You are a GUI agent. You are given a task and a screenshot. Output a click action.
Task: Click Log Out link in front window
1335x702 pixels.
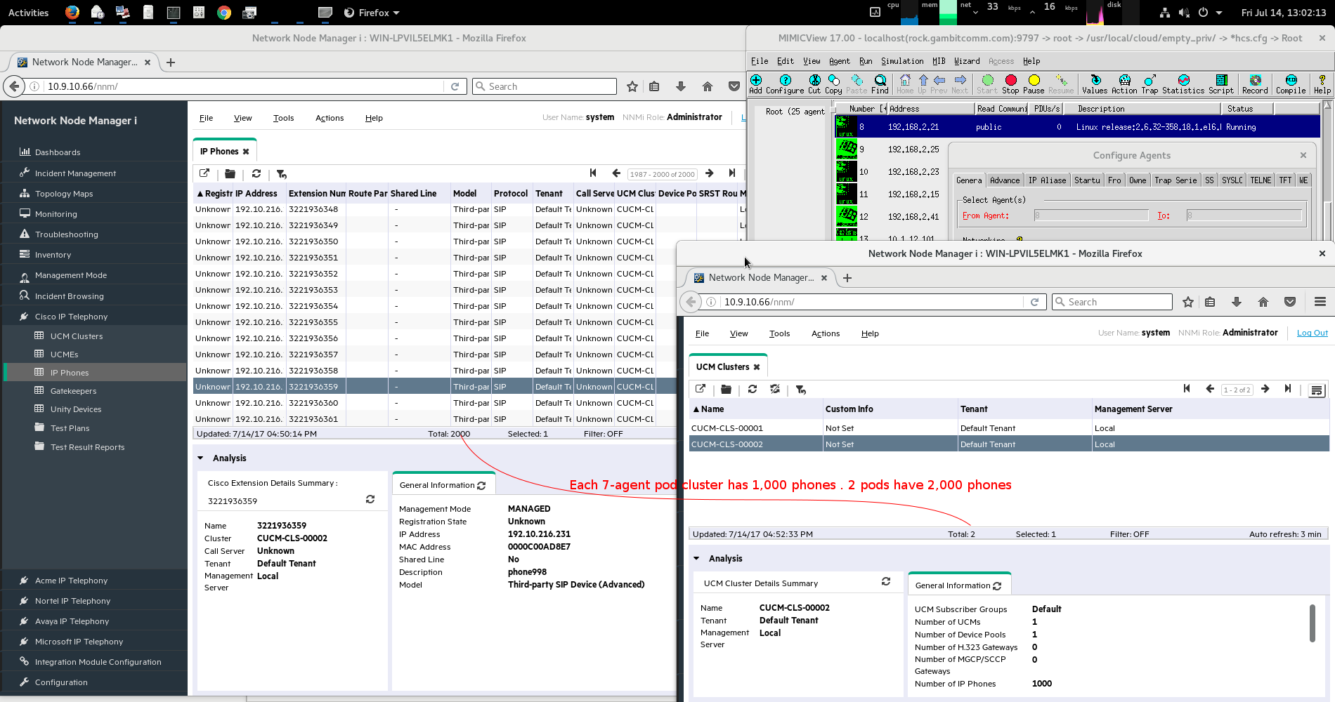(1312, 333)
